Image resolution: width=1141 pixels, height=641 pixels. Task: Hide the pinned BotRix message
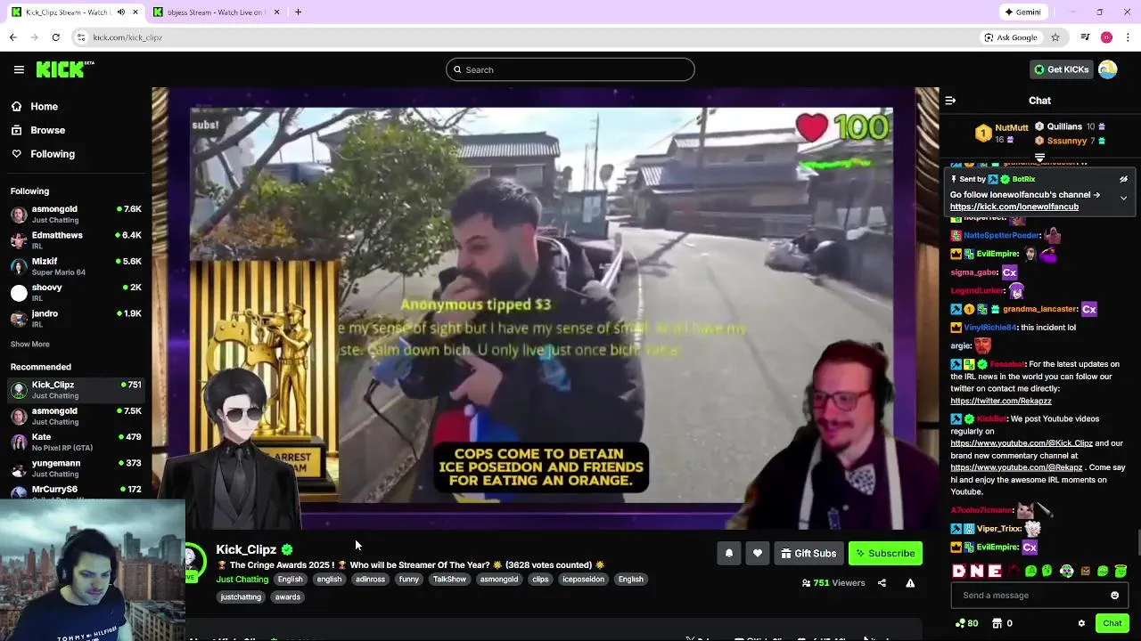click(x=1123, y=179)
